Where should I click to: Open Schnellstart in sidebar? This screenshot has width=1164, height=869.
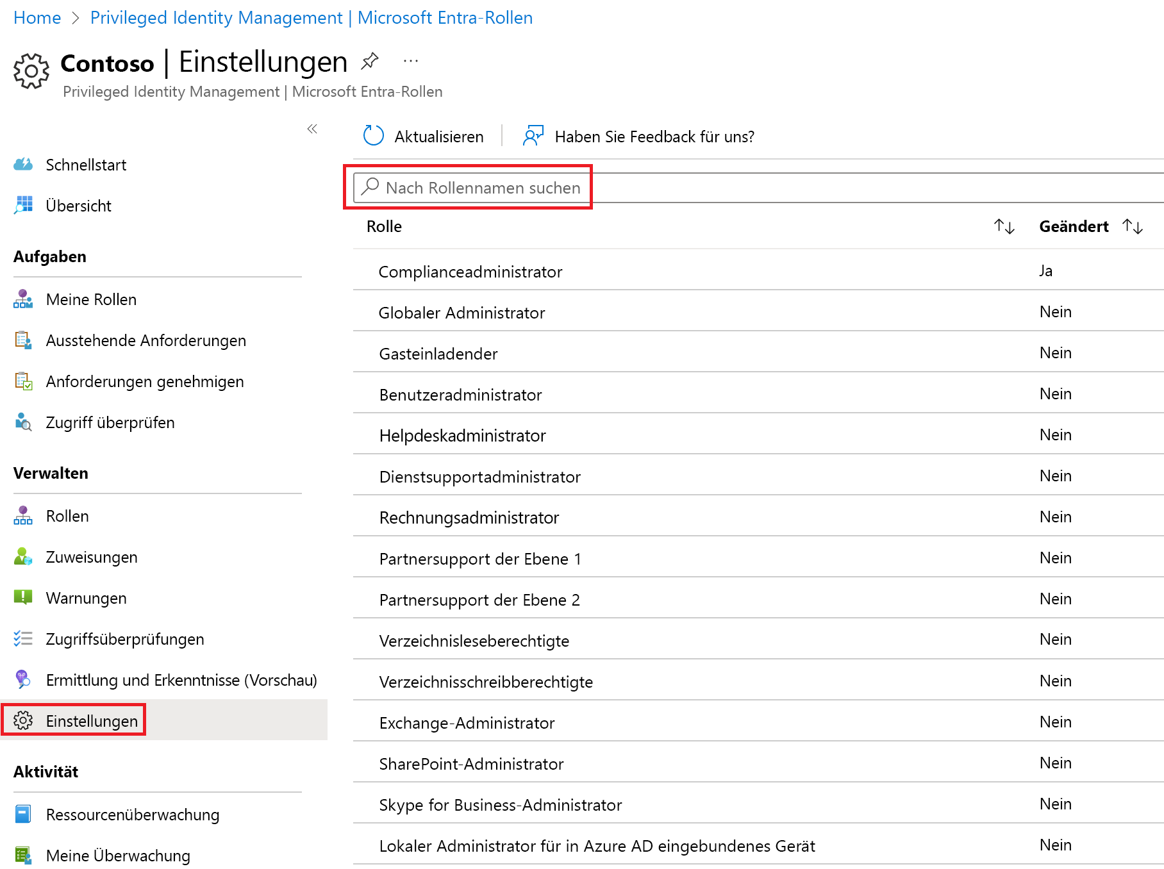coord(86,165)
